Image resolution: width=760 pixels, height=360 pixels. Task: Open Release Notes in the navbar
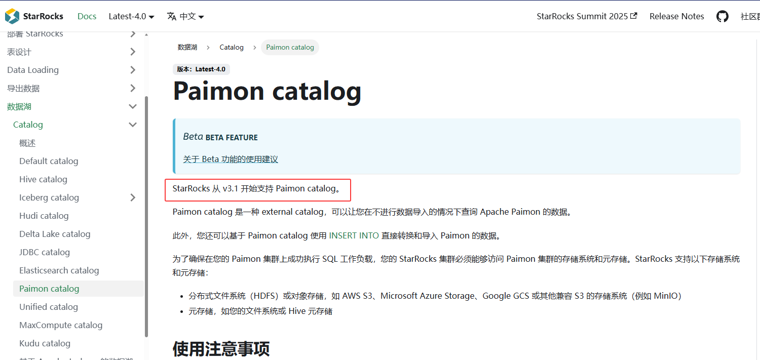pyautogui.click(x=677, y=16)
